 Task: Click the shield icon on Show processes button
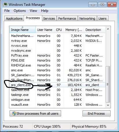pyautogui.click(x=14, y=114)
